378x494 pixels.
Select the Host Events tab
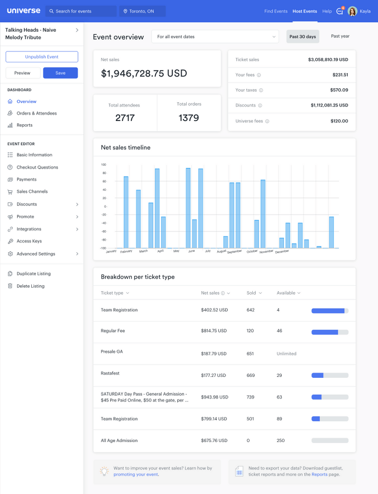[x=304, y=11]
